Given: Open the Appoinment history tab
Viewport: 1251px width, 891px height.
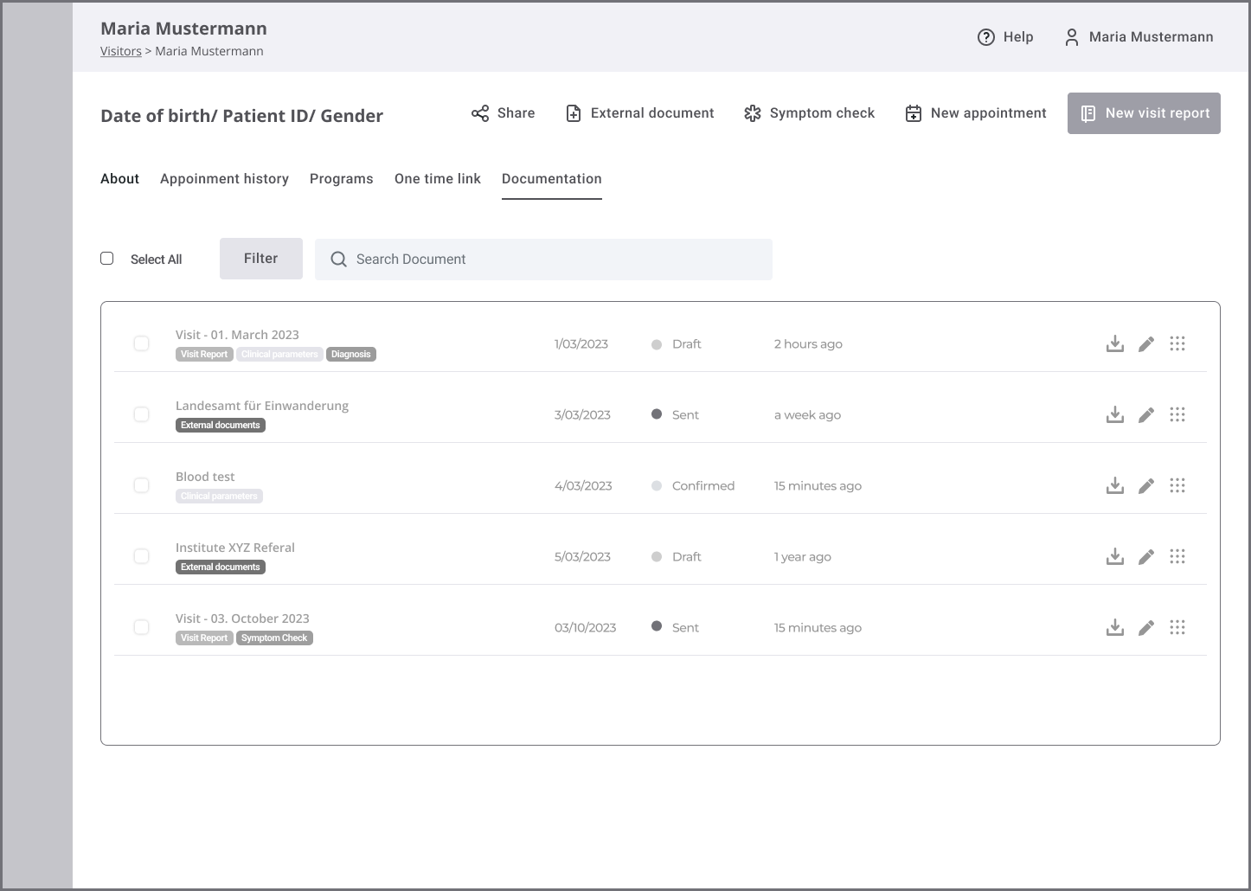Looking at the screenshot, I should 224,179.
